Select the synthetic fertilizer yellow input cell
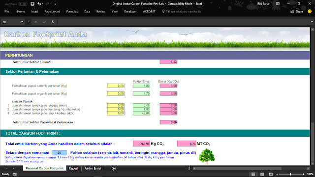 click(x=116, y=86)
